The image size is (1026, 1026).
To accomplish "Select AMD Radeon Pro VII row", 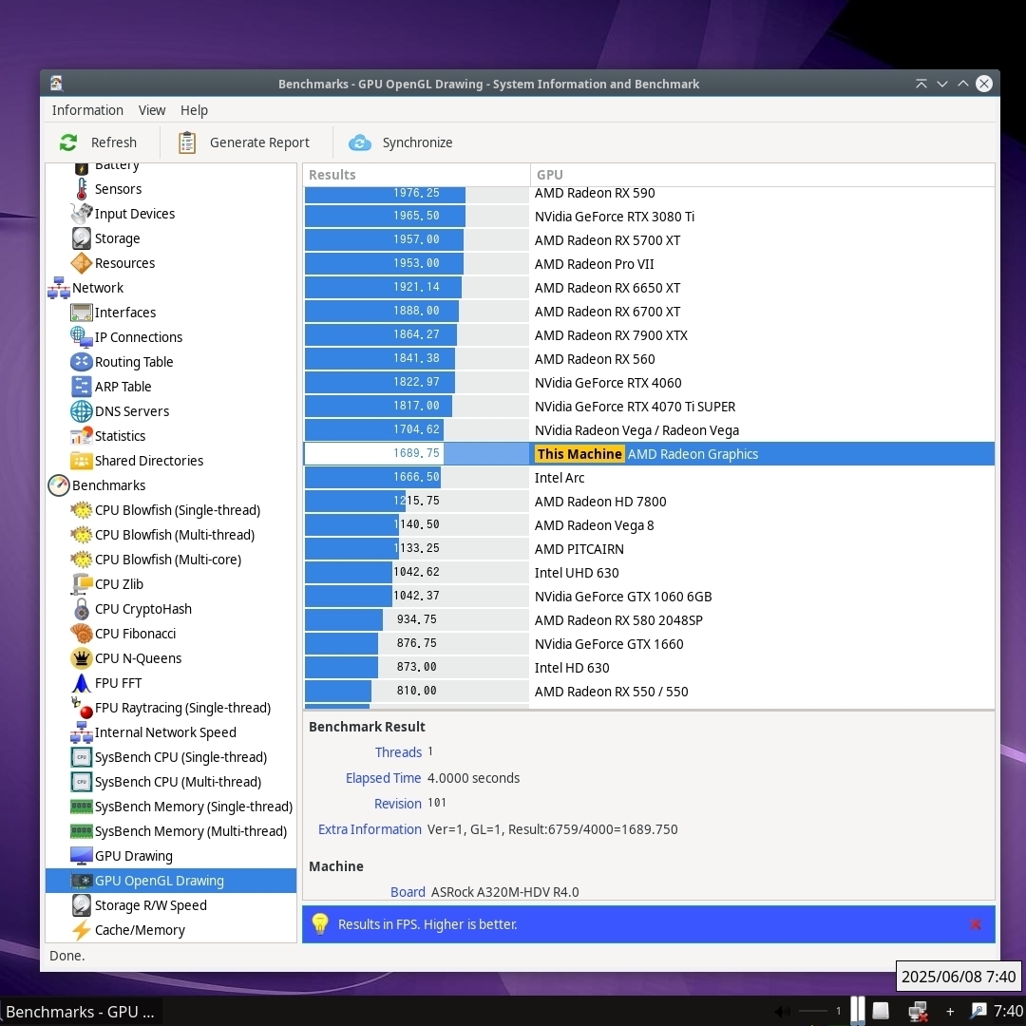I will pos(649,264).
